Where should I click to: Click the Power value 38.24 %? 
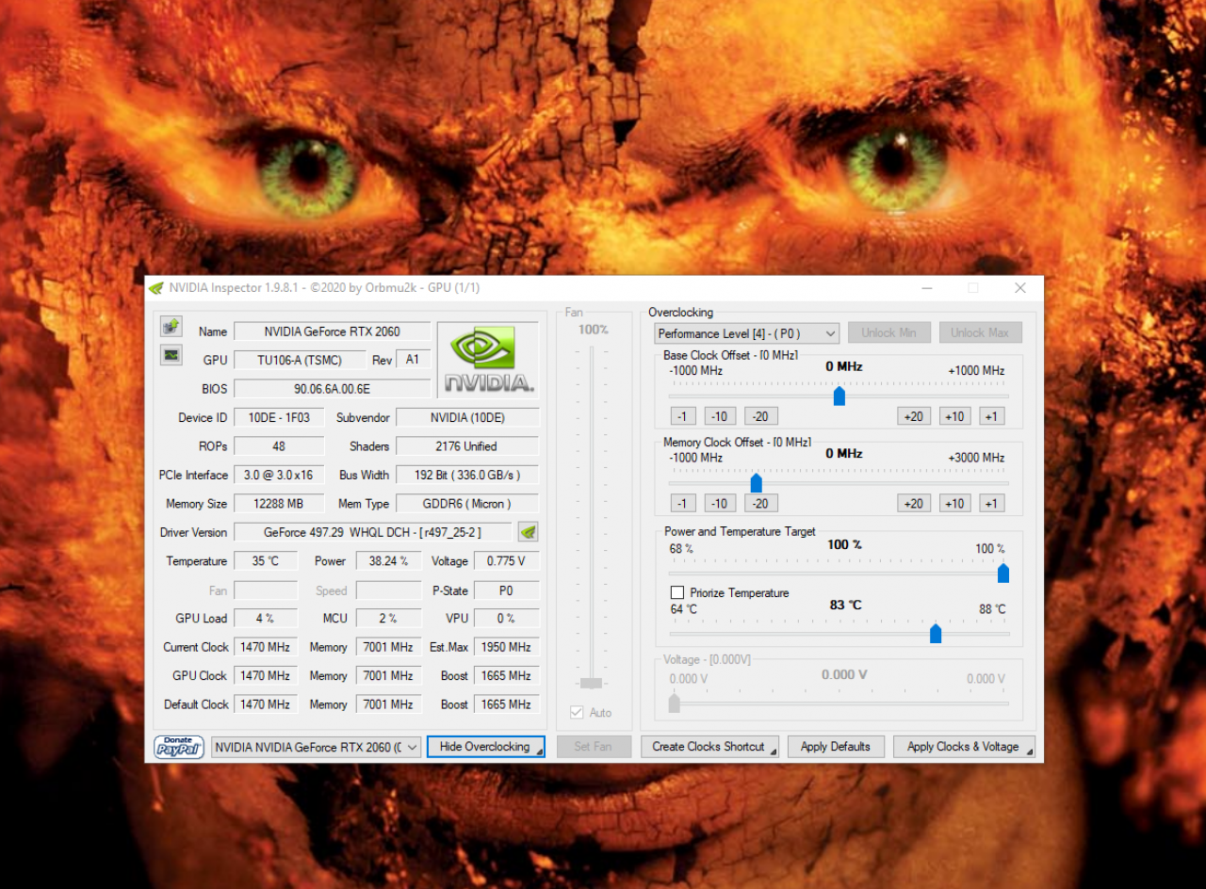point(388,561)
